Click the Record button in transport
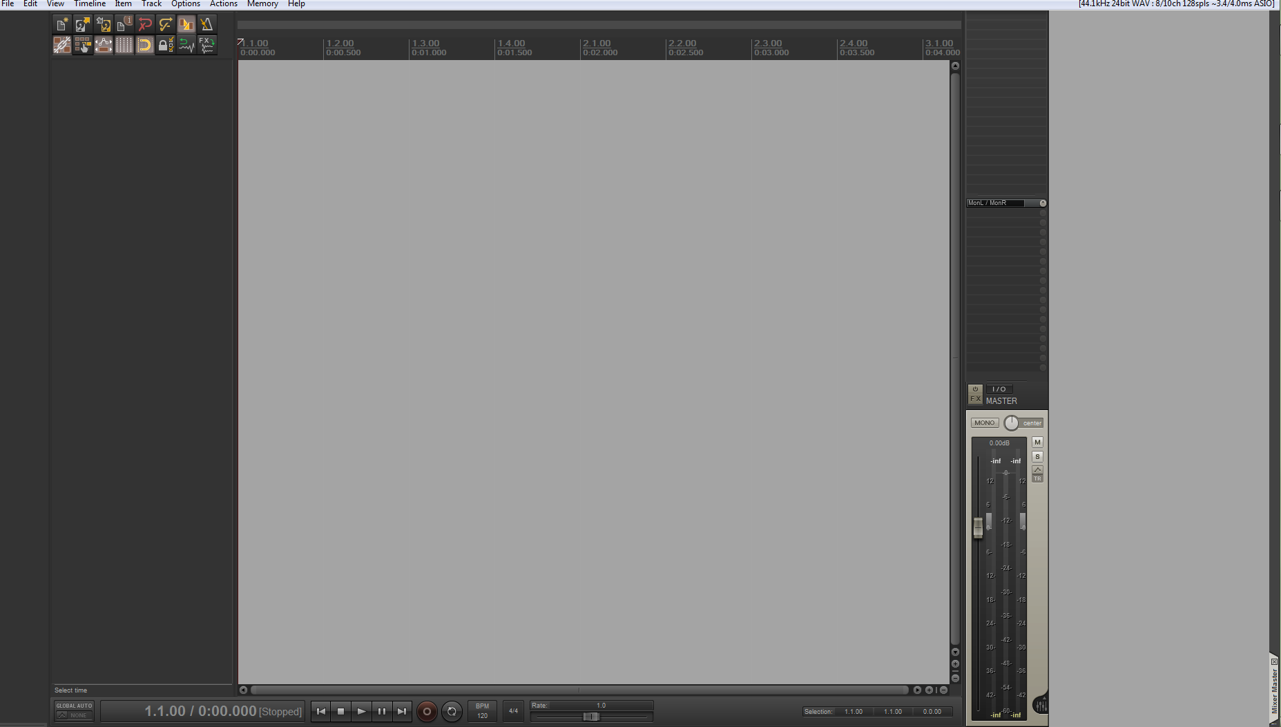 tap(427, 711)
